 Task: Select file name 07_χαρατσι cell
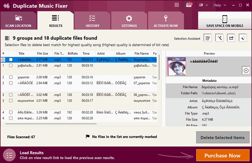tap(142, 83)
